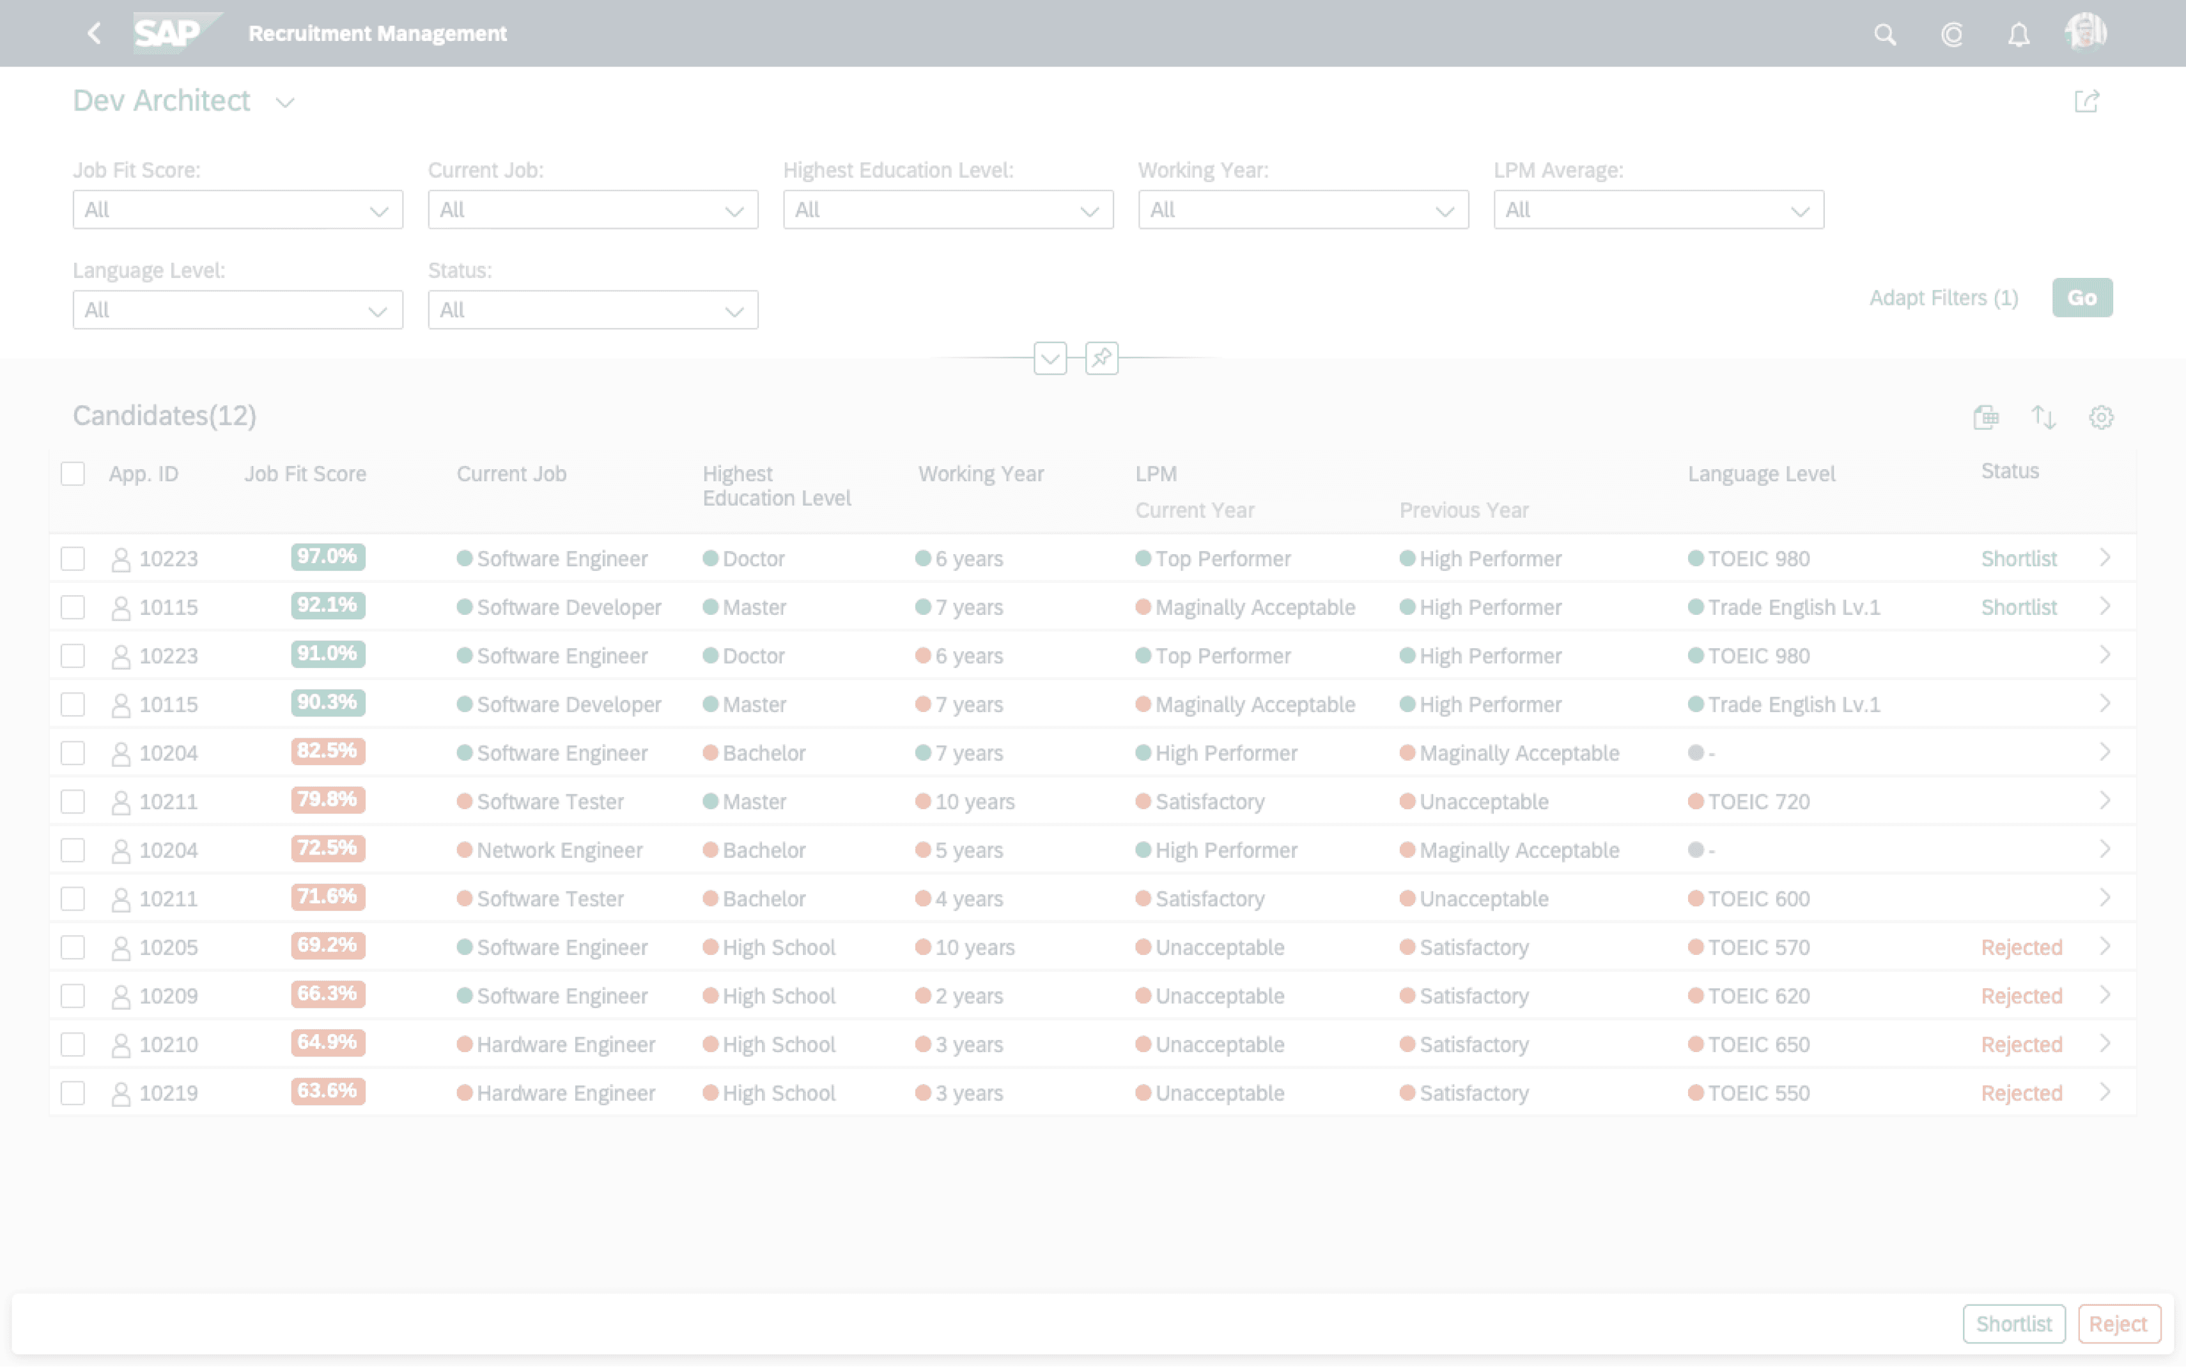Open details for applicant 10205 row
Image resolution: width=2186 pixels, height=1371 pixels.
[2104, 947]
